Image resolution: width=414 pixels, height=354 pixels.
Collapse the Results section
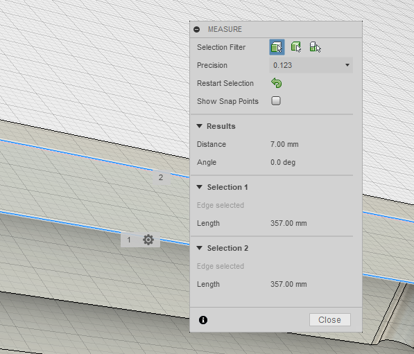[200, 126]
